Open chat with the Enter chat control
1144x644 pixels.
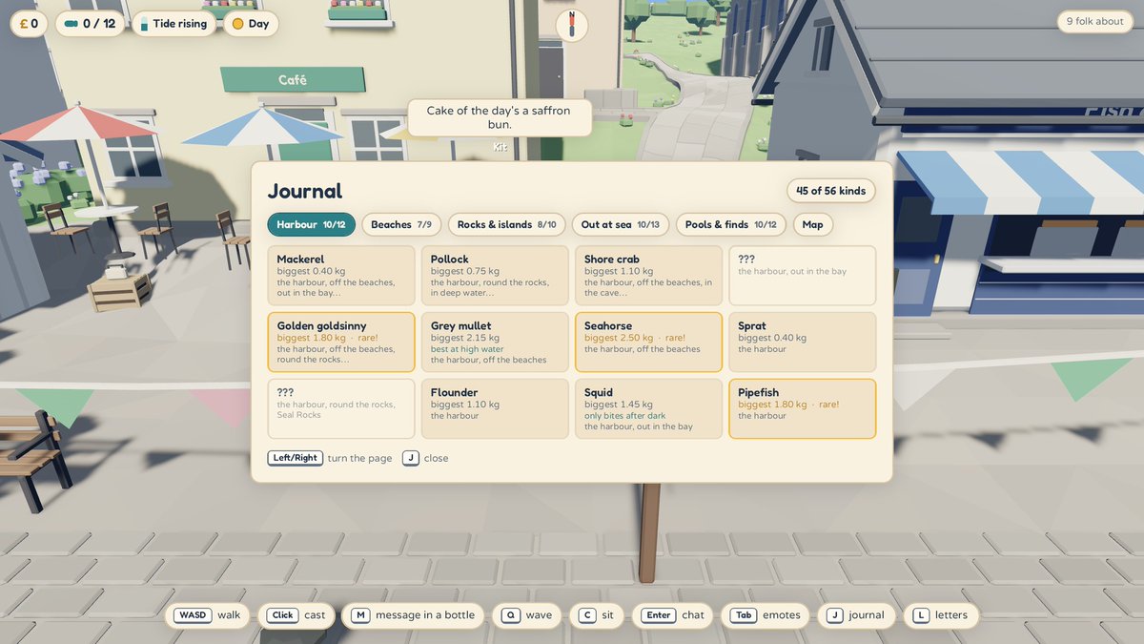(x=672, y=615)
